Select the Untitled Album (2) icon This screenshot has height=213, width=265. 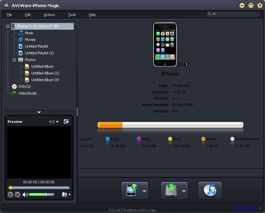tap(27, 73)
